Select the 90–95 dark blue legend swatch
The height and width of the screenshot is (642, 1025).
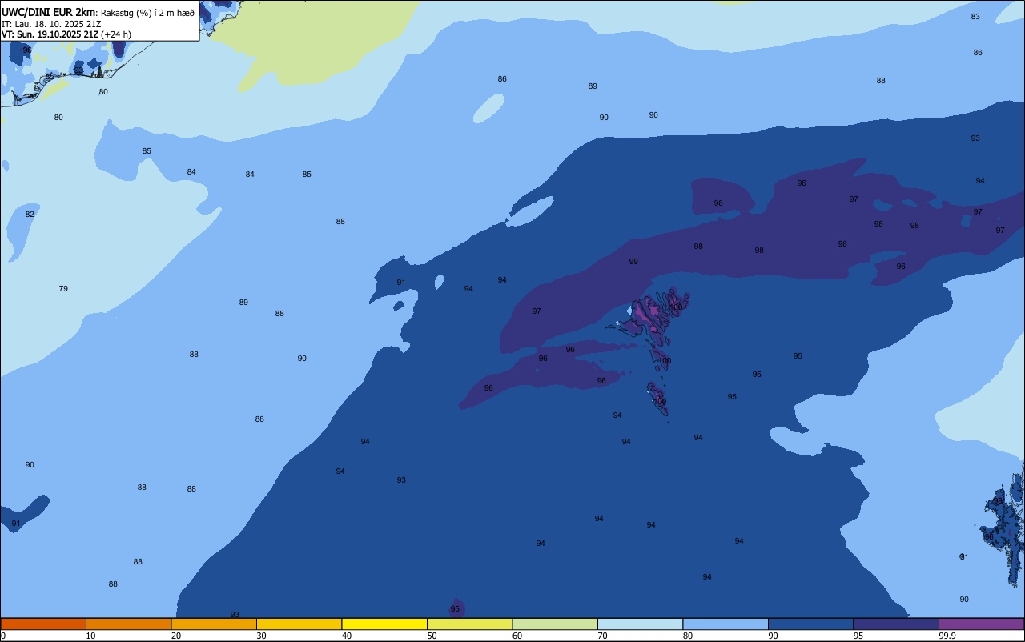coord(810,624)
